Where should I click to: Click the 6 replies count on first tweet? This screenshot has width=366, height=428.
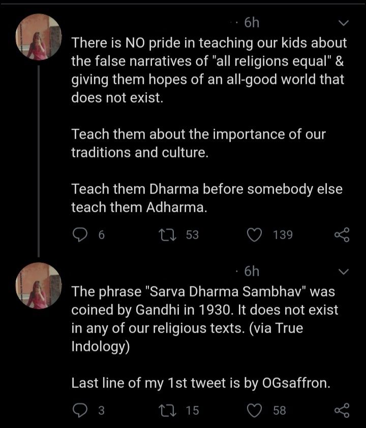tap(101, 235)
